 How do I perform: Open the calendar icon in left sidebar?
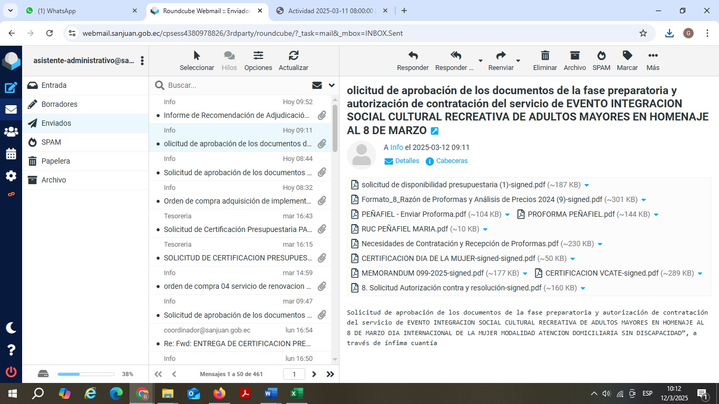pyautogui.click(x=11, y=154)
